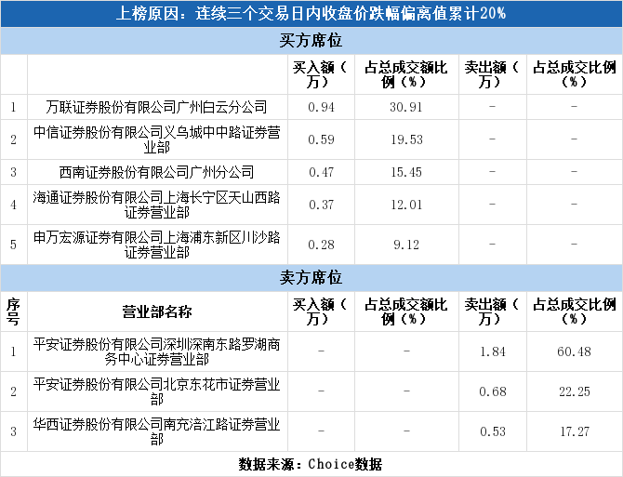The height and width of the screenshot is (477, 623).
Task: Click percentage value 9.12
Action: pyautogui.click(x=406, y=245)
